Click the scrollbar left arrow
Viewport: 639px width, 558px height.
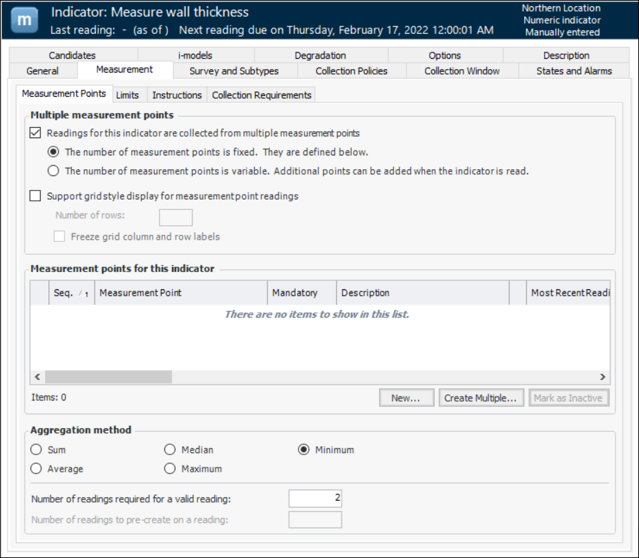pyautogui.click(x=37, y=377)
